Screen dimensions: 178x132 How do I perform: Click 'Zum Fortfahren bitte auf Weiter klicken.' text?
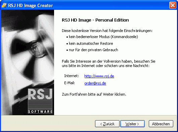pos(94,94)
